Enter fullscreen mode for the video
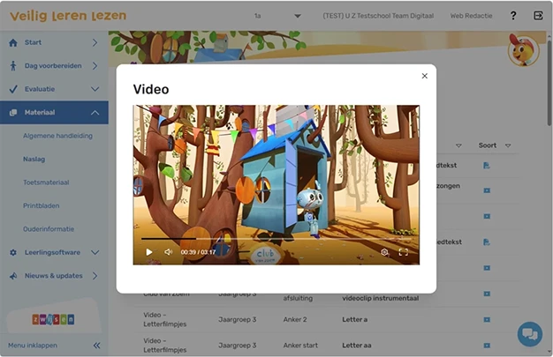The image size is (553, 357). click(x=404, y=252)
